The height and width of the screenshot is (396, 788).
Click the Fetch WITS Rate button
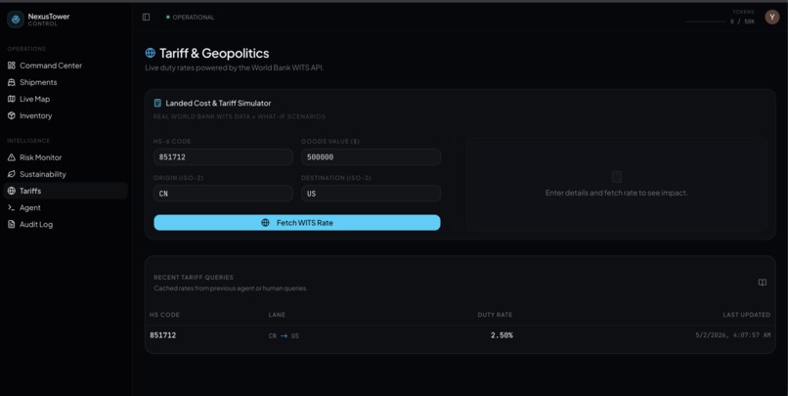297,223
